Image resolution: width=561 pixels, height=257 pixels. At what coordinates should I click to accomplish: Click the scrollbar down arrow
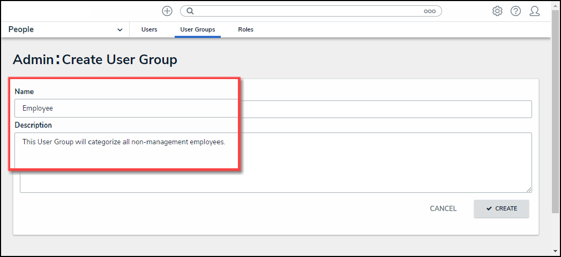click(556, 252)
